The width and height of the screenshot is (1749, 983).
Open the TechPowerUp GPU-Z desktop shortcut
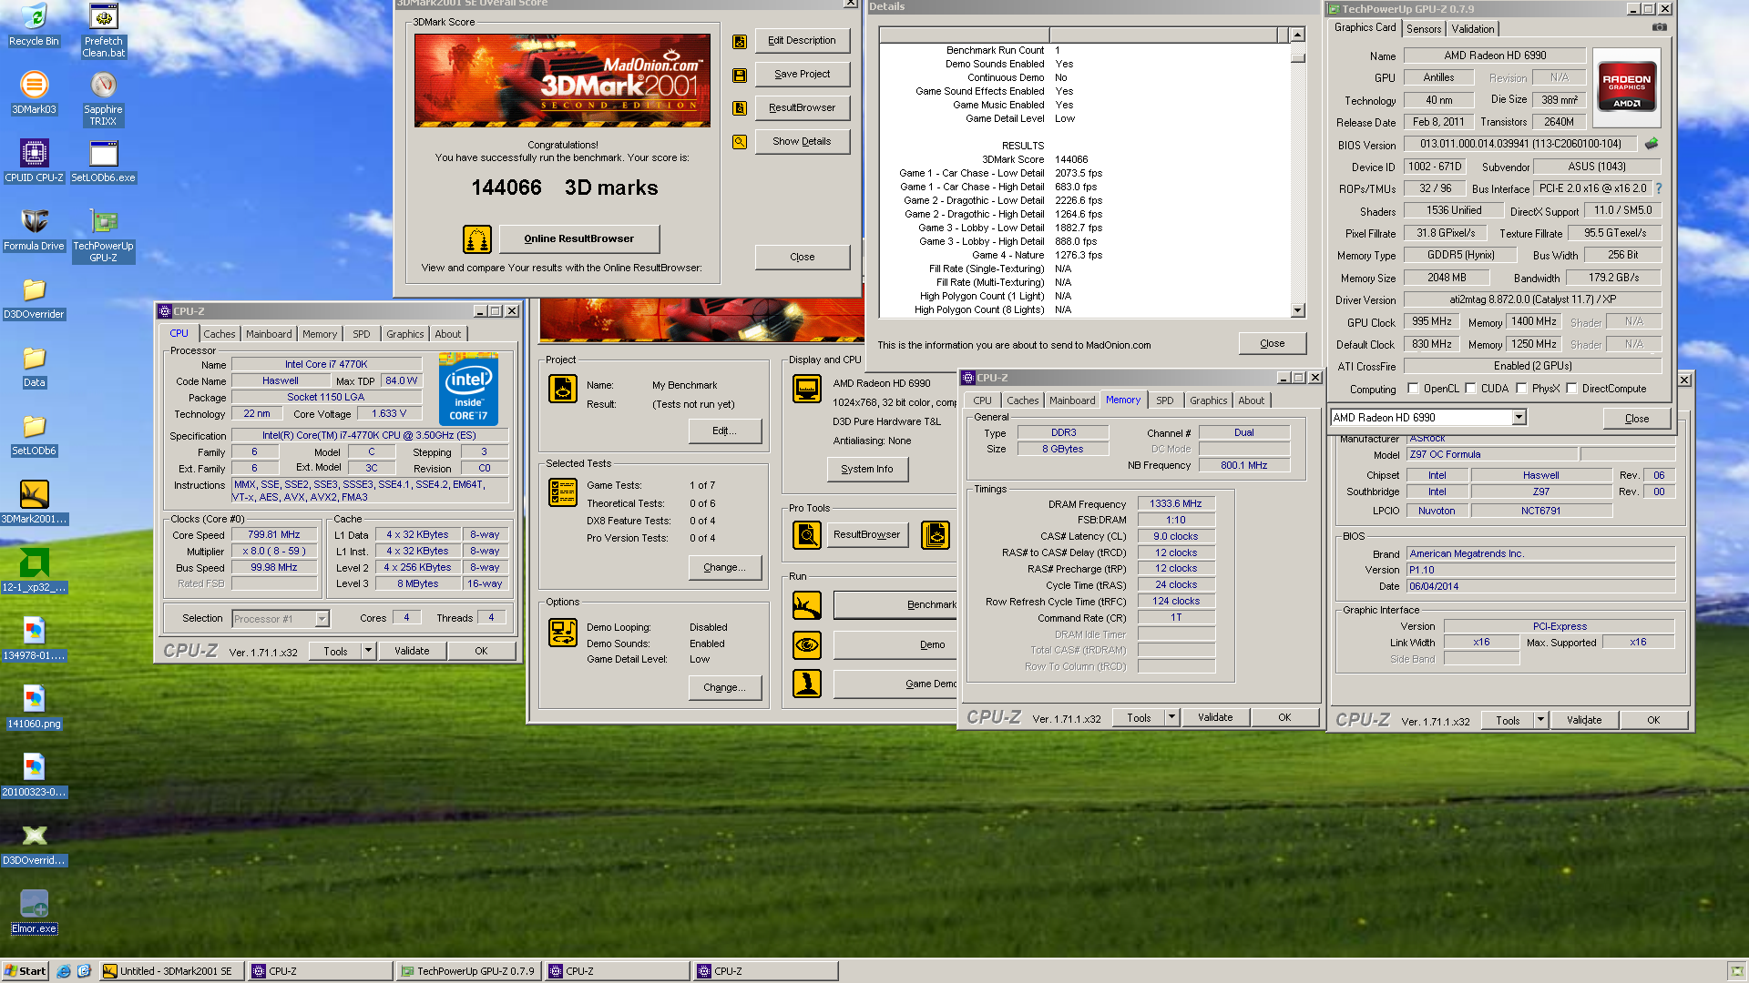tap(103, 235)
